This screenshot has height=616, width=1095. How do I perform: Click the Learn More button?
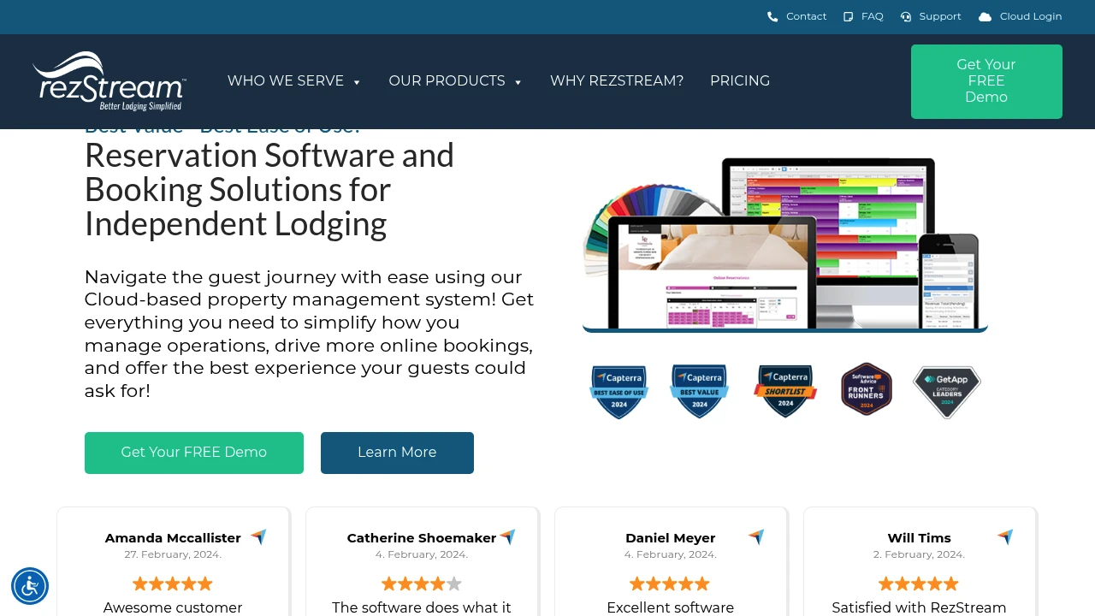(397, 453)
